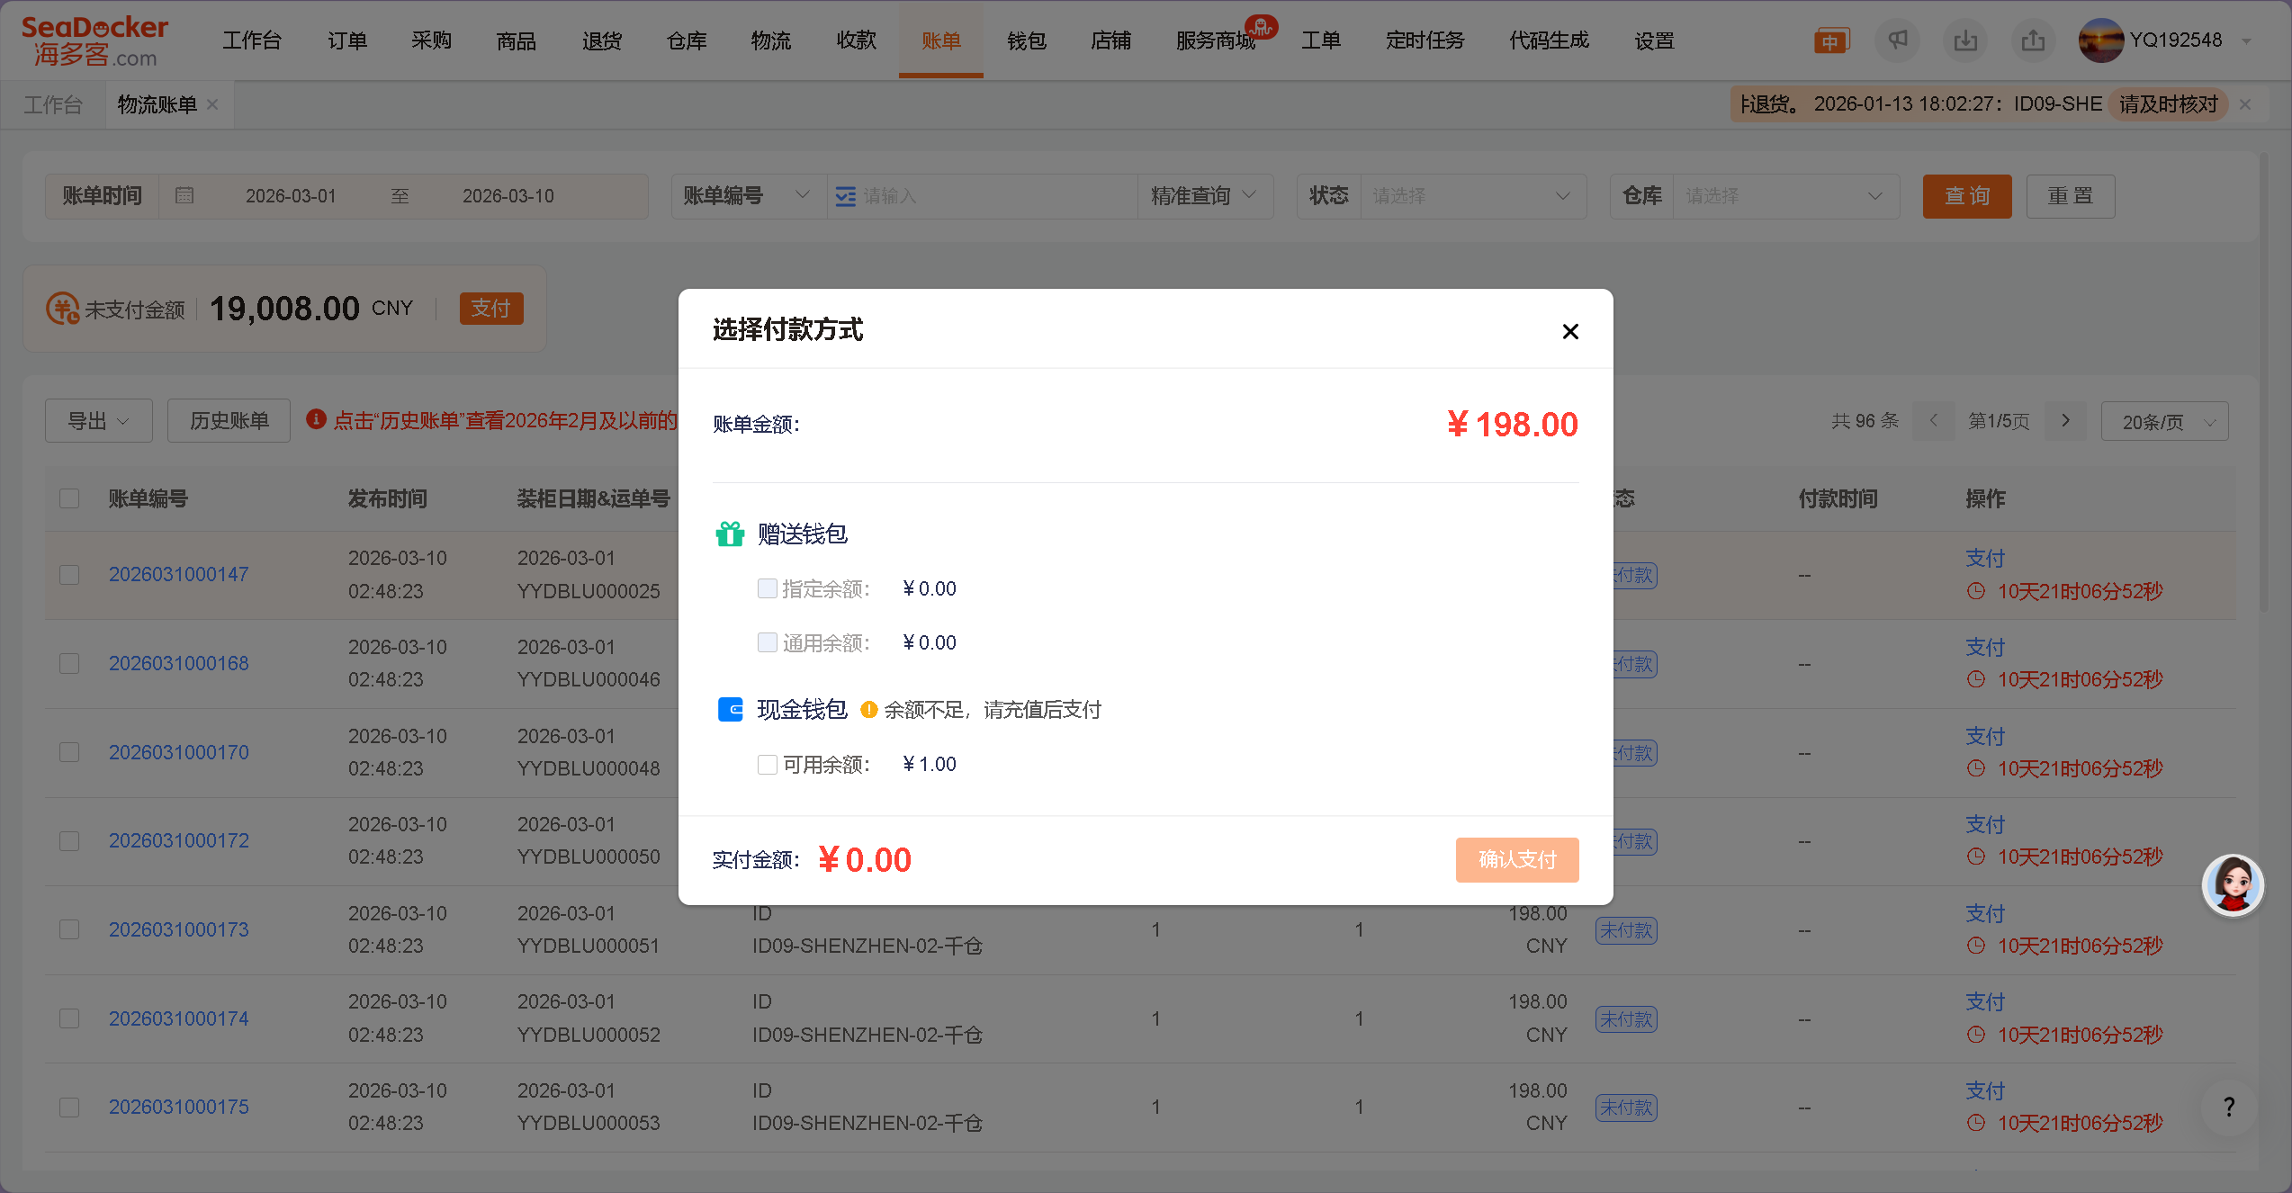Viewport: 2292px width, 1193px height.
Task: Click the download tray icon in header
Action: click(1965, 40)
